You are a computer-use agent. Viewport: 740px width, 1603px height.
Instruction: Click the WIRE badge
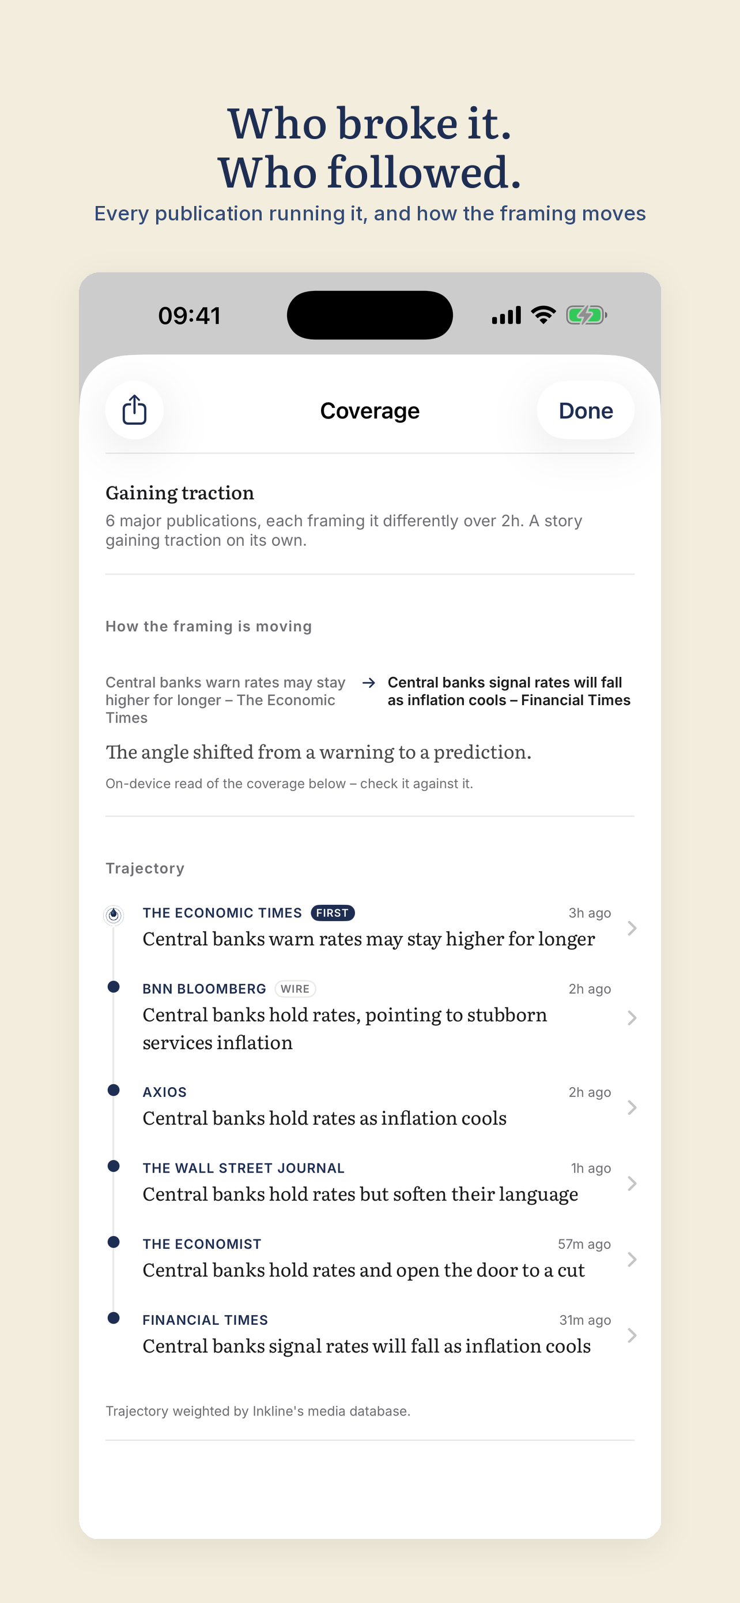point(295,989)
